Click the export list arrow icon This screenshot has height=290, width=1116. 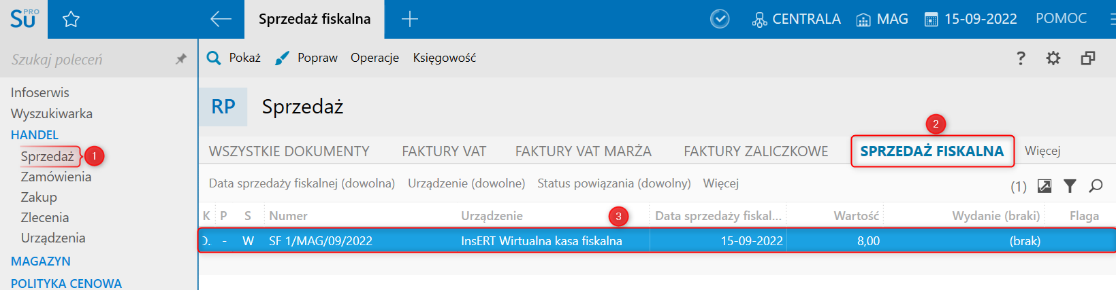[x=1045, y=186]
